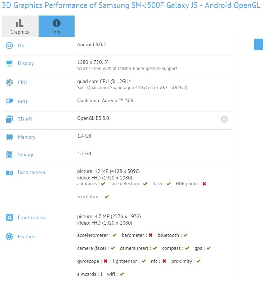This screenshot has height=282, width=263.
Task: Click the camera (face) green checkmark
Action: 113,248
